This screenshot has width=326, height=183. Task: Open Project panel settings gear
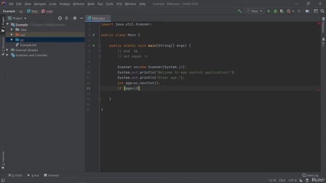tap(75, 18)
